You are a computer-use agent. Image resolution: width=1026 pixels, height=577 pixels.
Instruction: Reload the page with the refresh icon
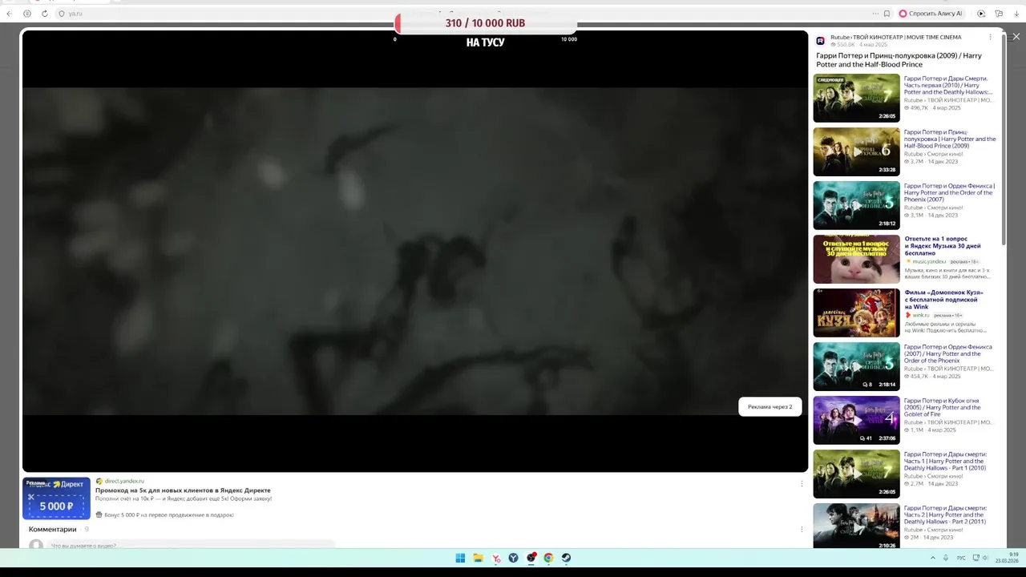[x=45, y=14]
